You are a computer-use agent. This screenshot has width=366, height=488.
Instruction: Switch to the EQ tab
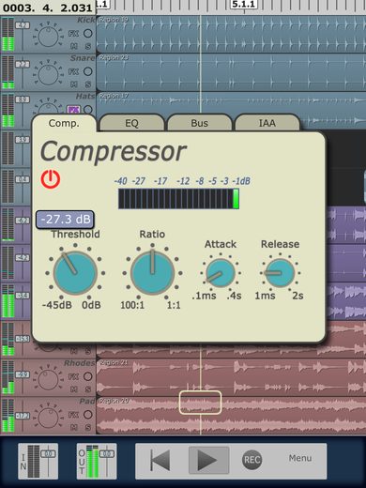click(131, 123)
